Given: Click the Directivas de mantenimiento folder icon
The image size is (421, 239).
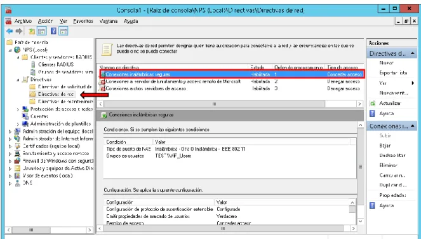Looking at the screenshot, I should click(x=32, y=101).
